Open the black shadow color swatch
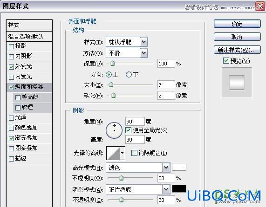The width and height of the screenshot is (266, 207). pos(179,188)
